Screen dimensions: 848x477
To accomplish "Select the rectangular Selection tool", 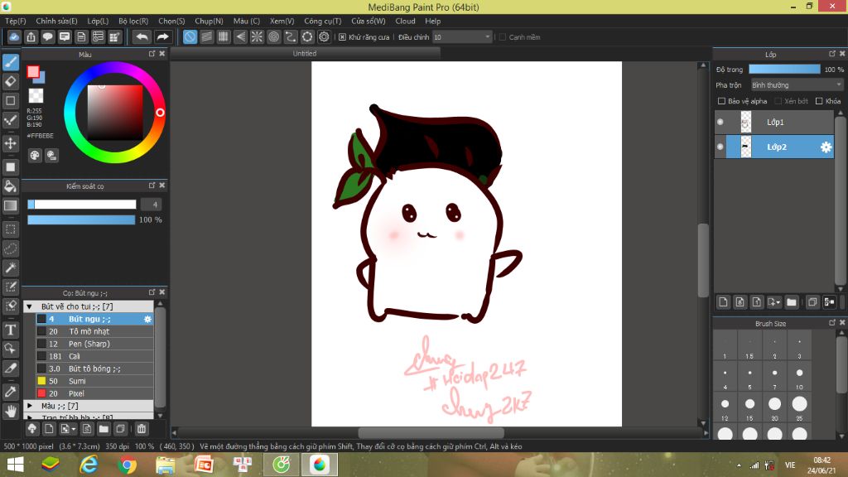I will pos(10,229).
